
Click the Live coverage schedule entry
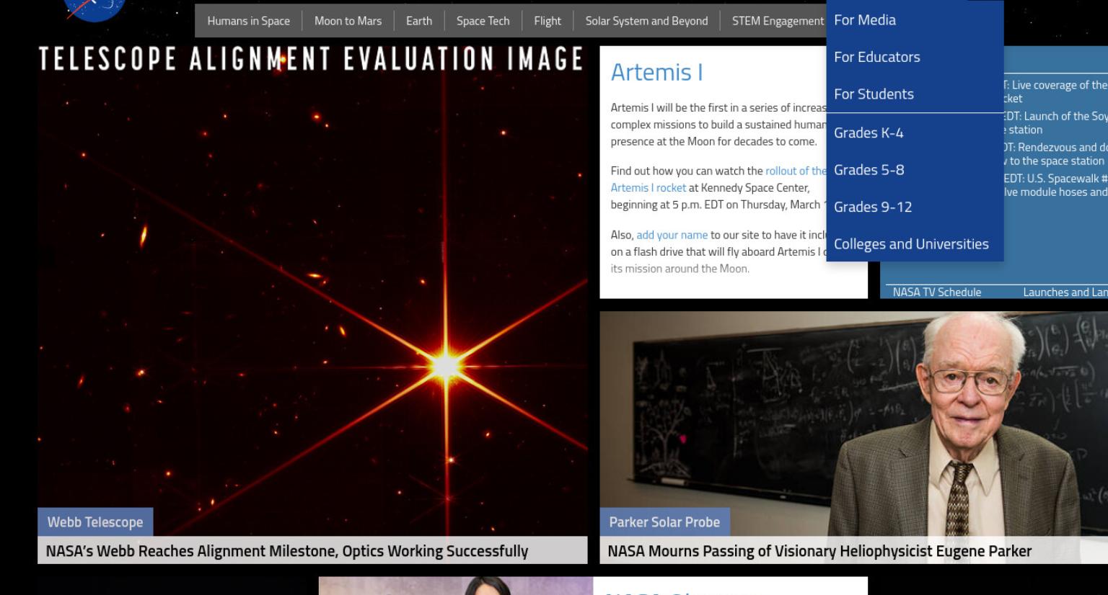click(1055, 91)
